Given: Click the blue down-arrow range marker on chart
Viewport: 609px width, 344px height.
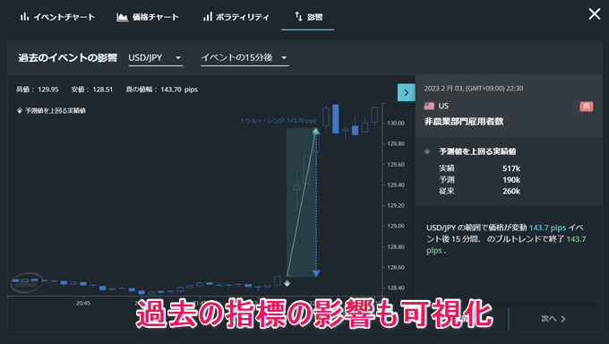Looking at the screenshot, I should [x=316, y=273].
